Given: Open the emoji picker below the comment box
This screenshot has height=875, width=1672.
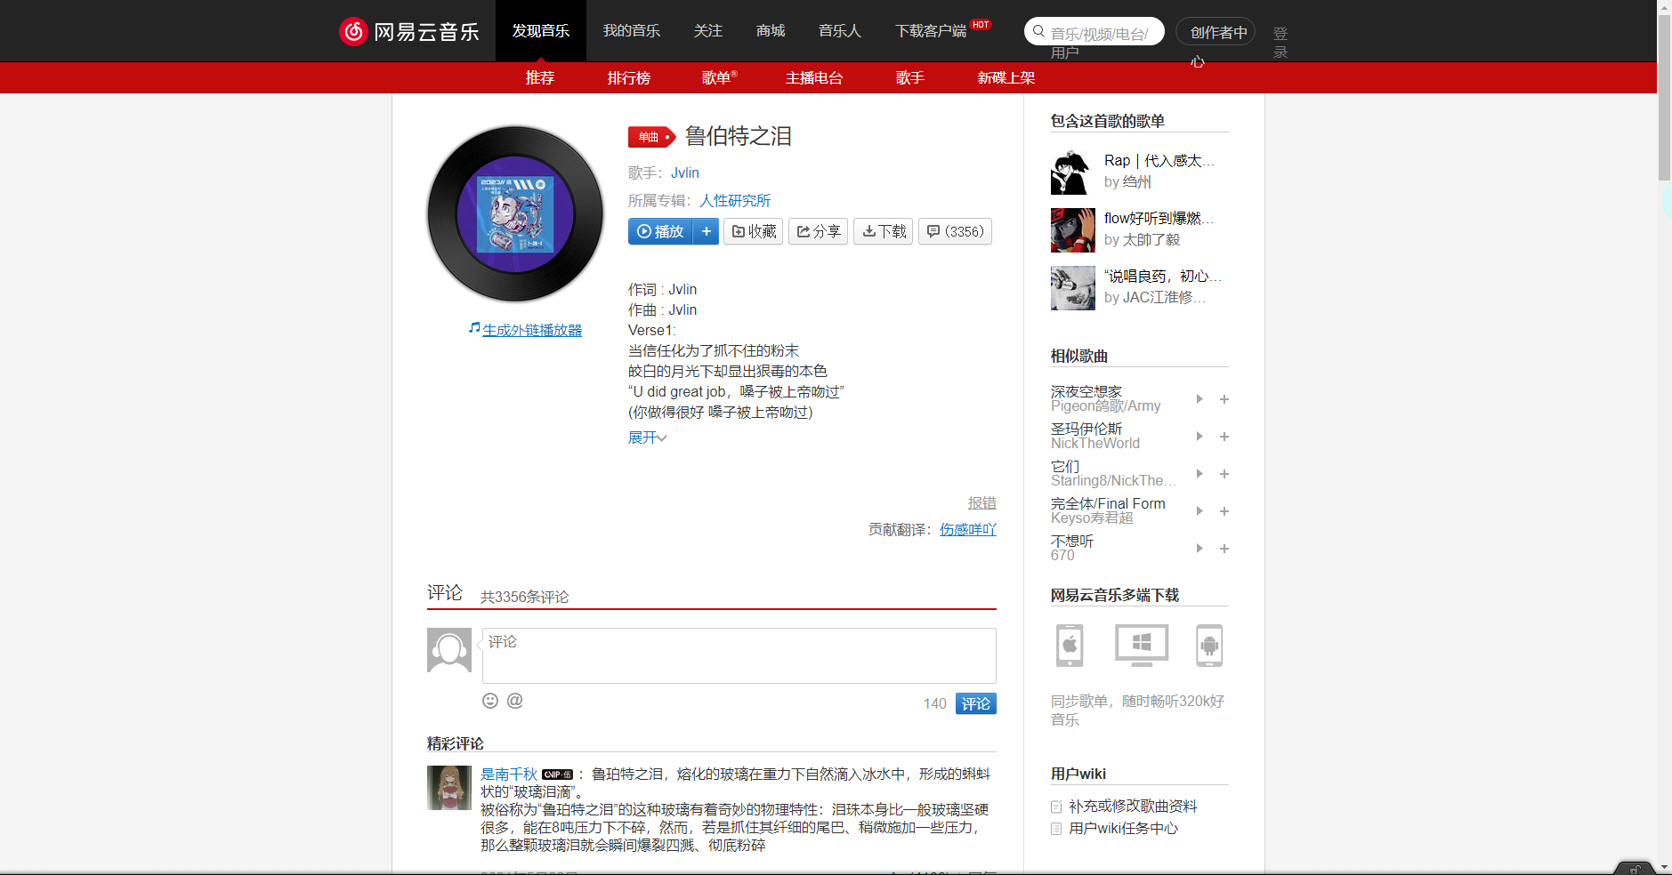Looking at the screenshot, I should tap(489, 702).
